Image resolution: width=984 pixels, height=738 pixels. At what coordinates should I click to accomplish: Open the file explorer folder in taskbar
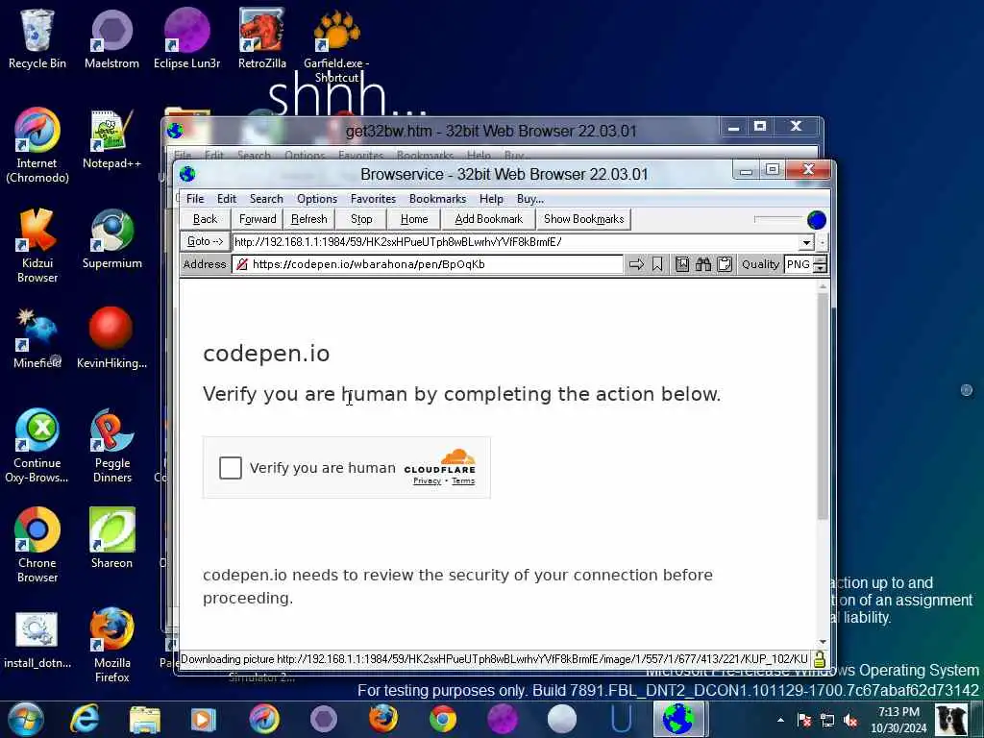(x=145, y=719)
